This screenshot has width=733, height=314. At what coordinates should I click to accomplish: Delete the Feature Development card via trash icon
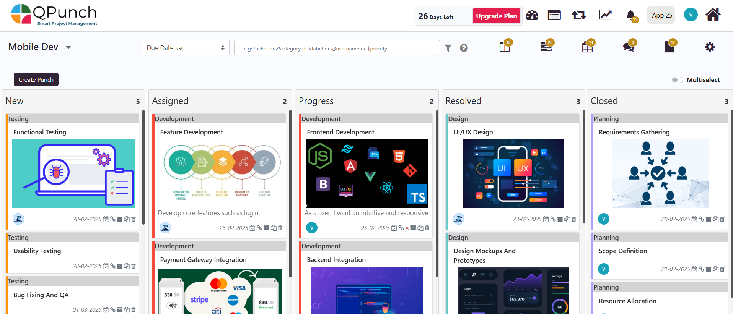tap(280, 228)
